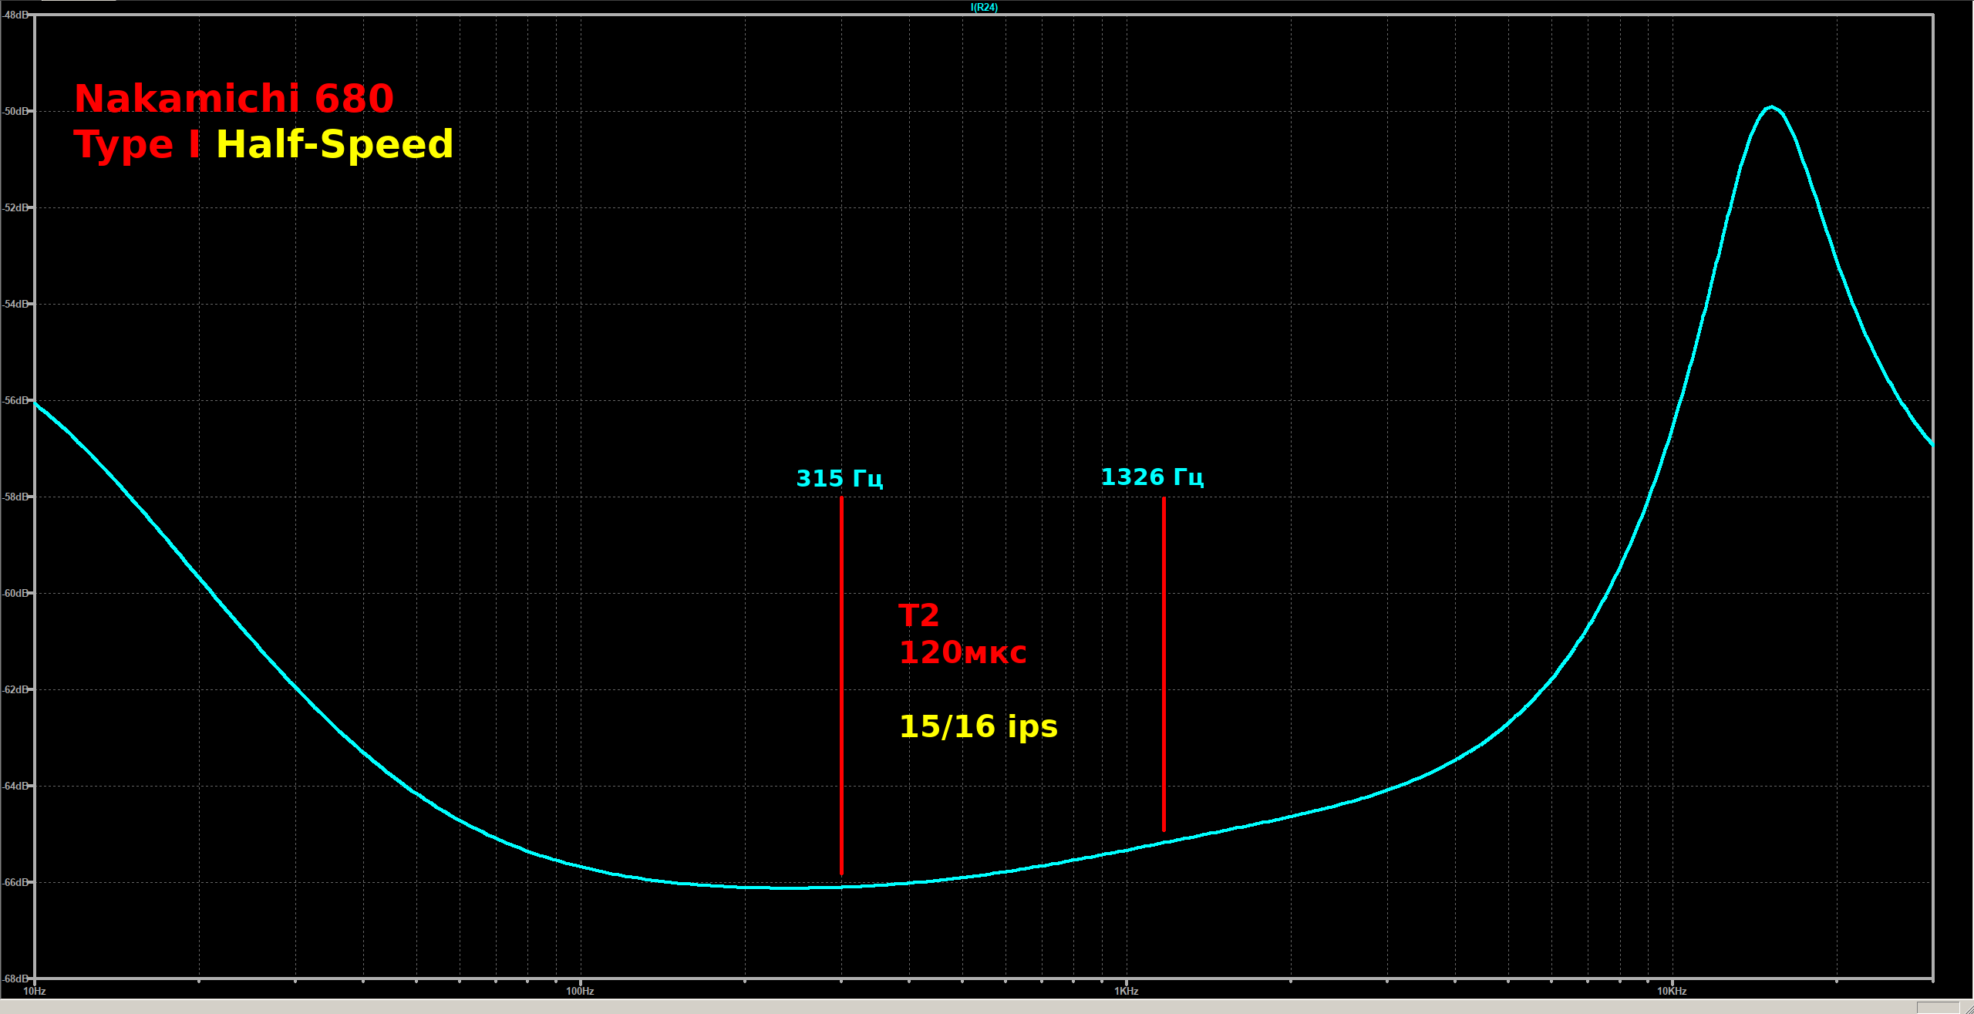1974x1014 pixels.
Task: Click the I(R24) trace label
Action: click(984, 7)
